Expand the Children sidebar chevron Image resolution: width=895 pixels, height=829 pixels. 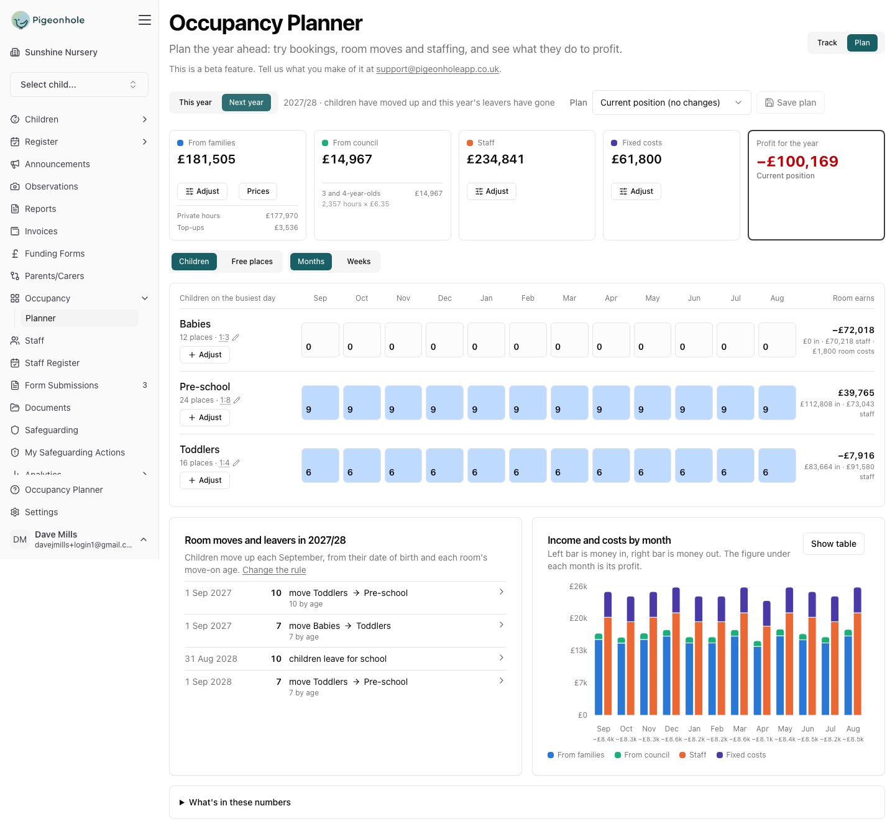(x=145, y=119)
